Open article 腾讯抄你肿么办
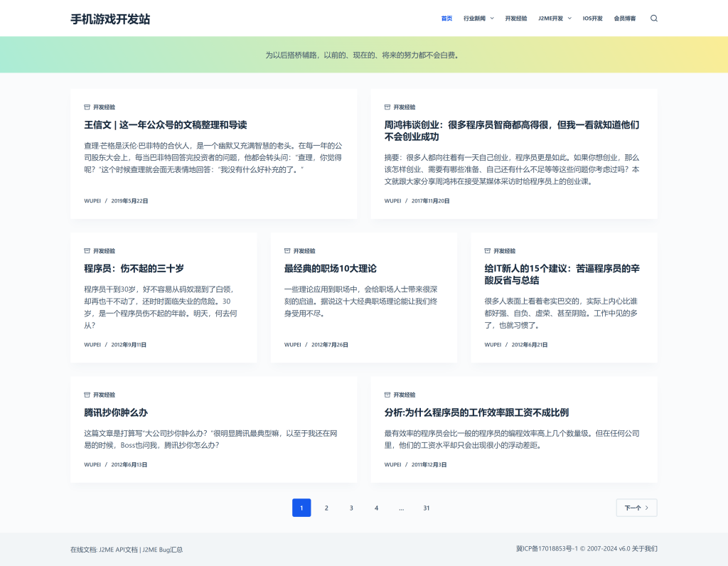This screenshot has height=566, width=728. (x=116, y=412)
